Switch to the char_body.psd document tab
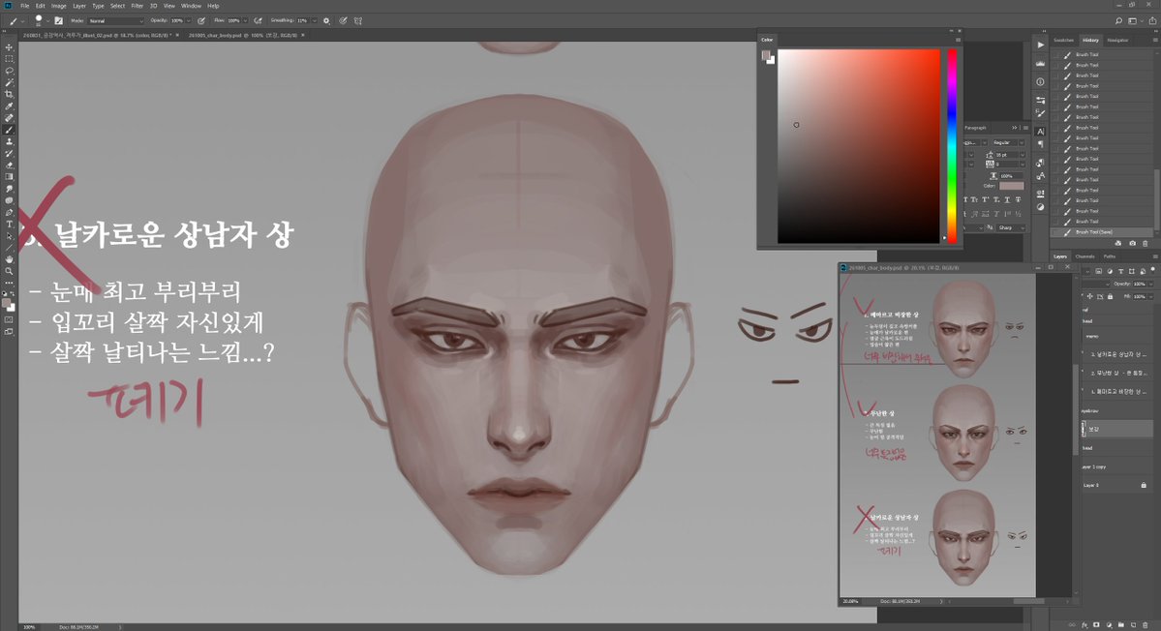 pos(243,35)
